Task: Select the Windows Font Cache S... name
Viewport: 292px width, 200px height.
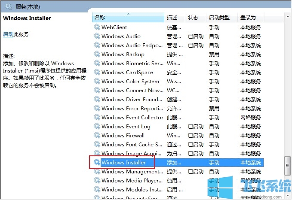Action: coord(132,145)
